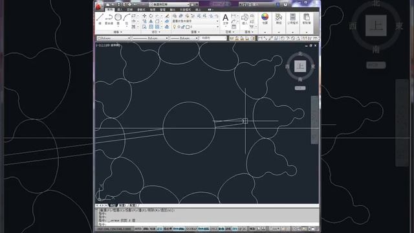414x233 pixels.
Task: Toggle Grid display (格線) in status bar
Action: (x=153, y=228)
